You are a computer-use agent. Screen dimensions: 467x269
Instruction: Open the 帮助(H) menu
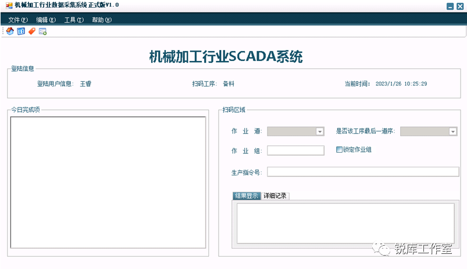(102, 20)
